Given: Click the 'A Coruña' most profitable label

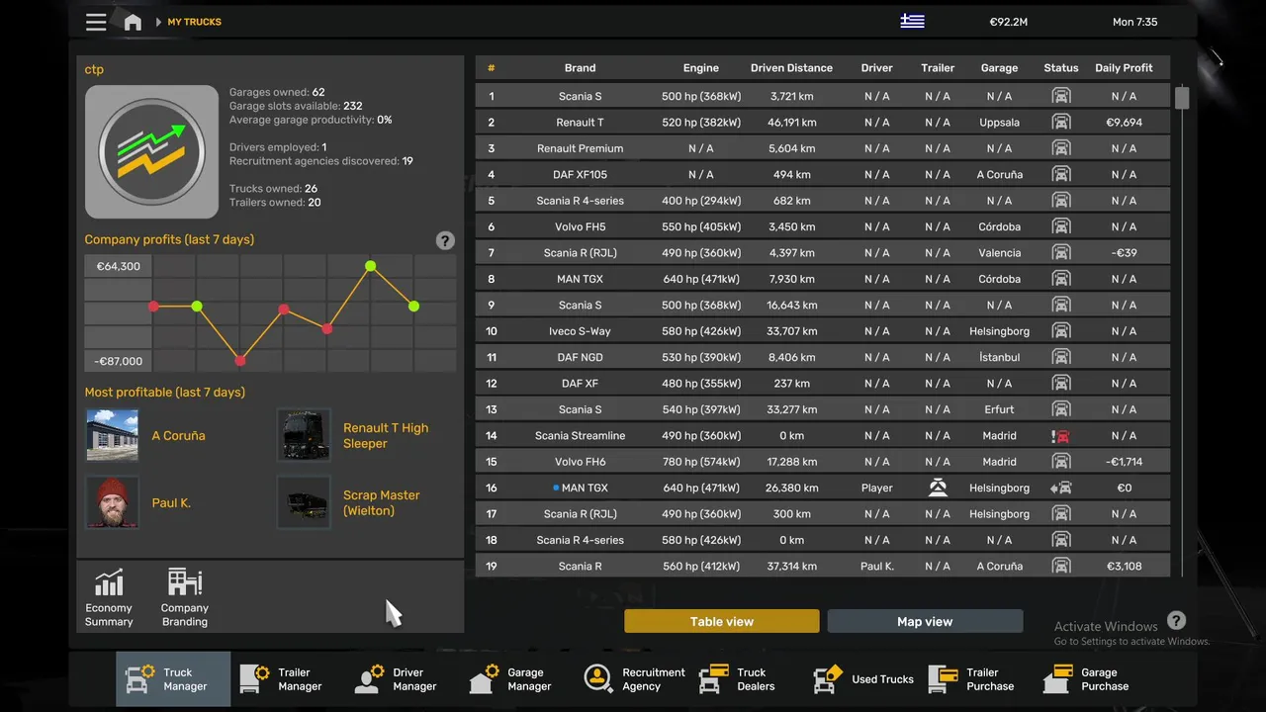Looking at the screenshot, I should [x=178, y=435].
